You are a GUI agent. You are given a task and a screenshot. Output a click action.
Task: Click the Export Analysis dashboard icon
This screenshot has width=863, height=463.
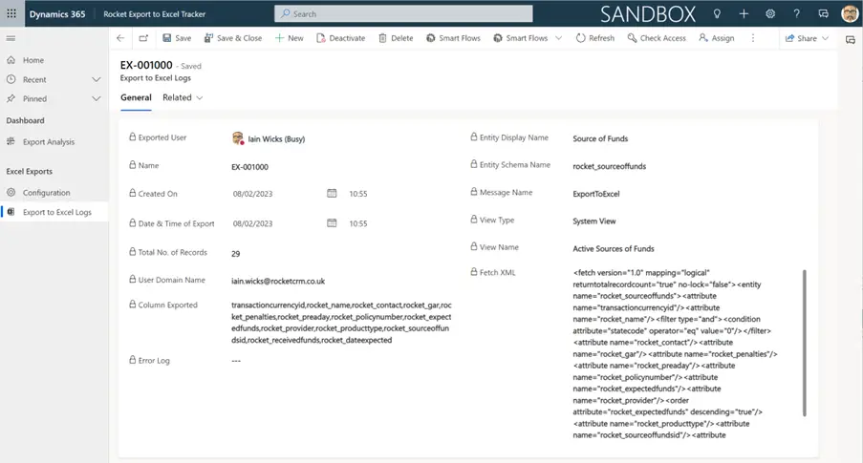click(x=11, y=142)
